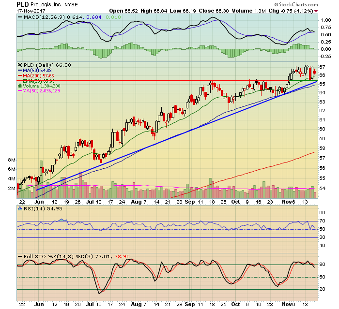This screenshot has width=339, height=309.
Task: Click the Volume 1.3M value in header
Action: [248, 11]
